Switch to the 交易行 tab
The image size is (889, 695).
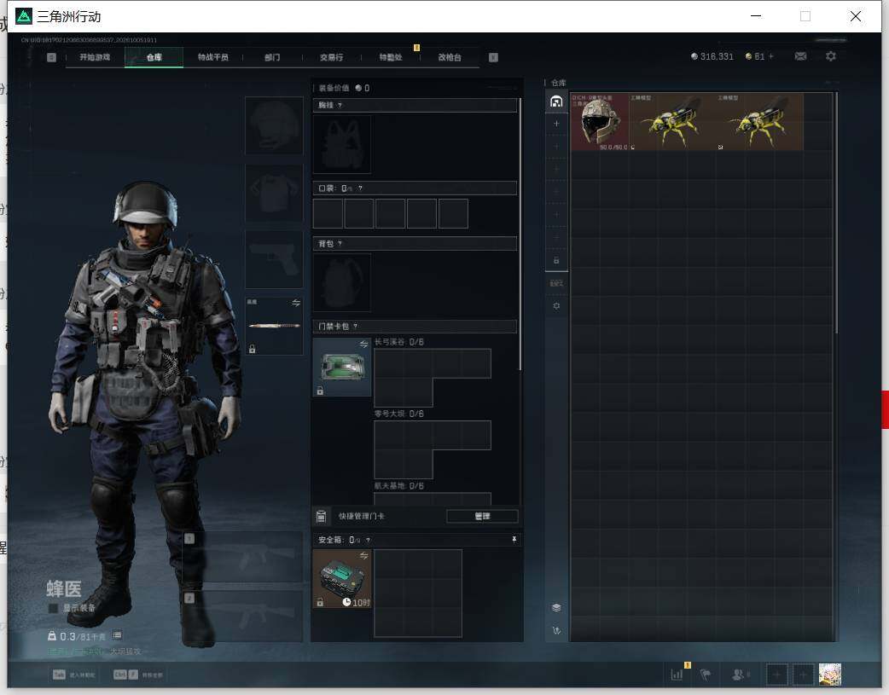(331, 57)
